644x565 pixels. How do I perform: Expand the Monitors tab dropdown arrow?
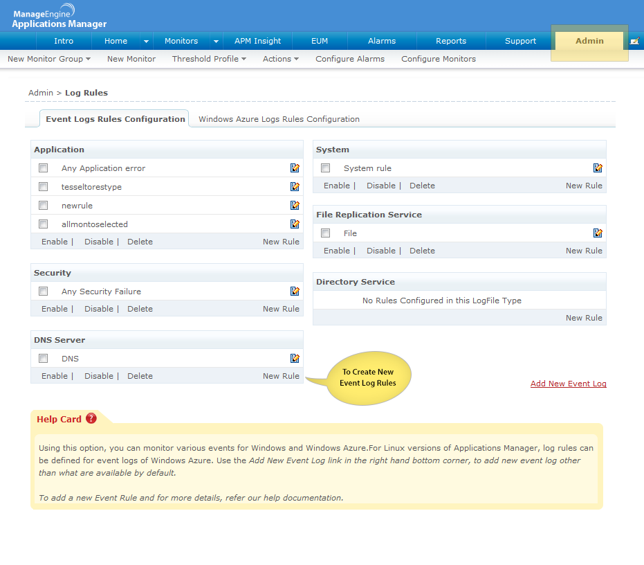[x=216, y=41]
